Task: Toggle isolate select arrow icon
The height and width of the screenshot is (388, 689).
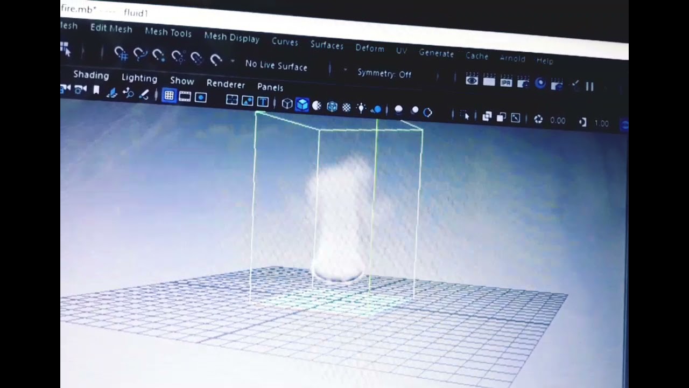Action: pos(466,115)
